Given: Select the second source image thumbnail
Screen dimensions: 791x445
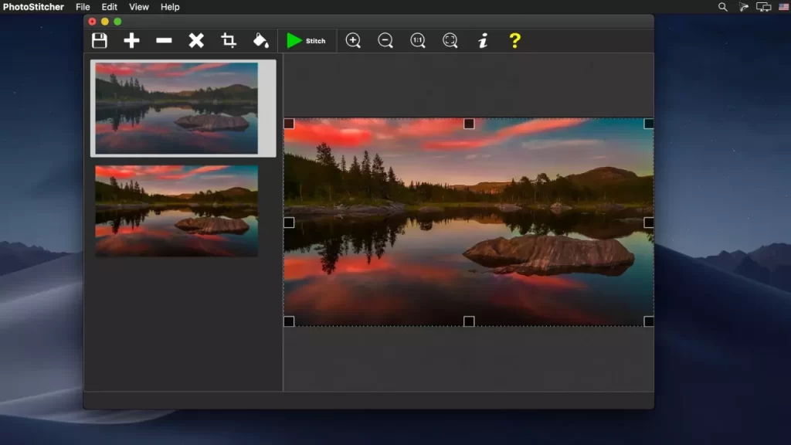Looking at the screenshot, I should click(x=177, y=211).
